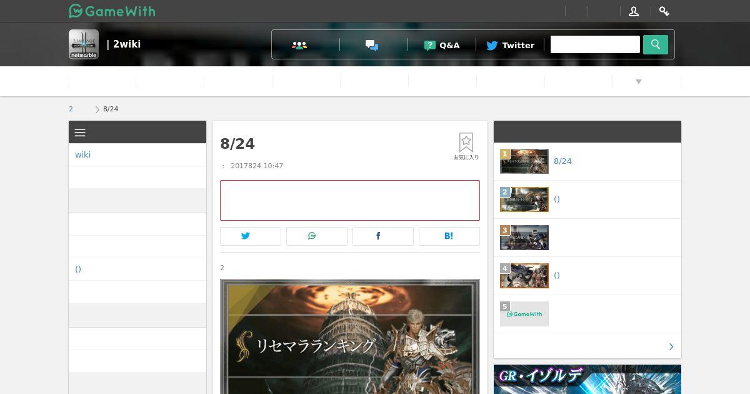Open the Q&A link
Screen dimensions: 750x394
click(x=442, y=45)
